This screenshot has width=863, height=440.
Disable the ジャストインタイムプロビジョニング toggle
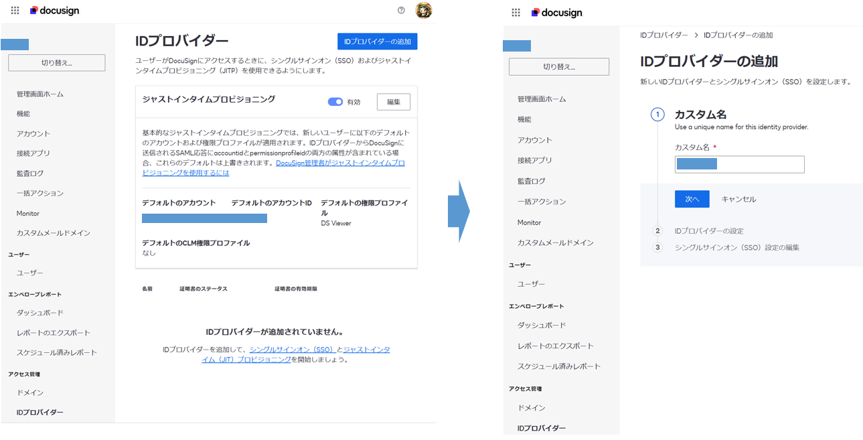pos(335,102)
